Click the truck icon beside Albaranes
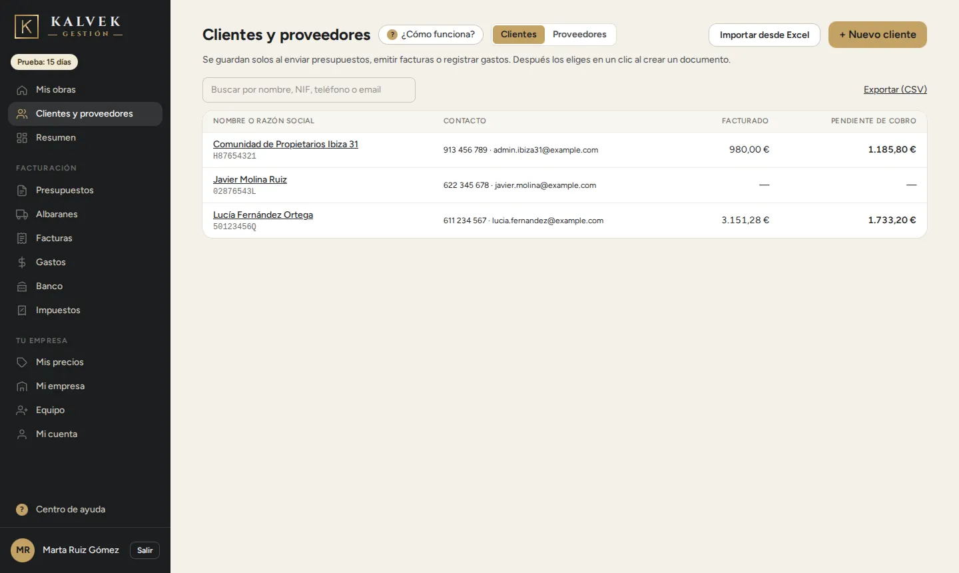 [22, 215]
